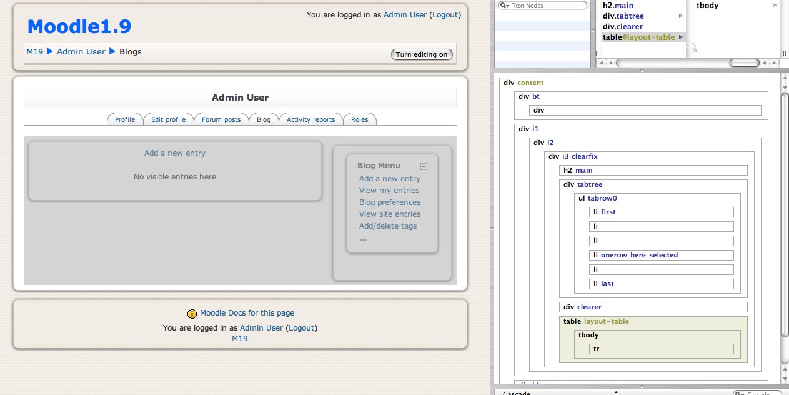Expand table#layout-table column arrow

click(682, 37)
